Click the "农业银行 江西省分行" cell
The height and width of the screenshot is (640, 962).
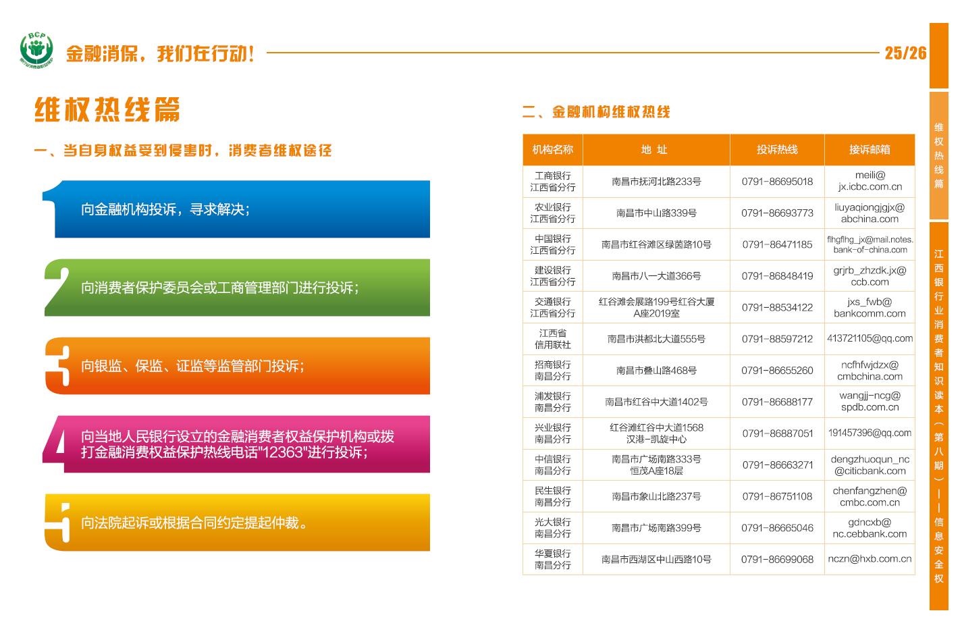pos(553,213)
